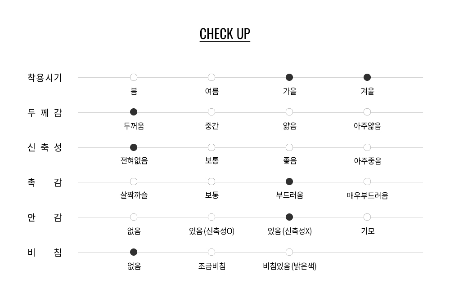This screenshot has width=450, height=297.
Task: Click the 부드러움 text label
Action: click(289, 195)
